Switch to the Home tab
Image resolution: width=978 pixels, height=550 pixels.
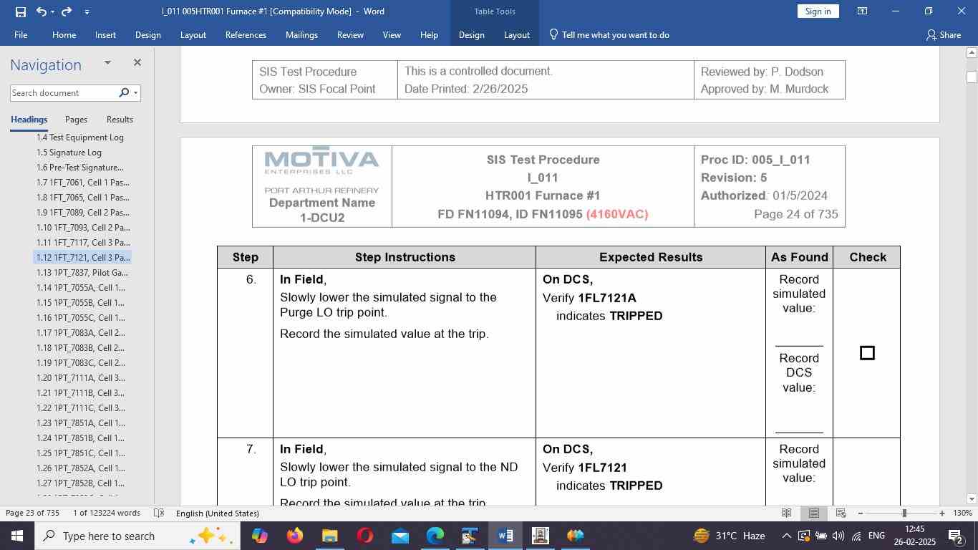64,34
